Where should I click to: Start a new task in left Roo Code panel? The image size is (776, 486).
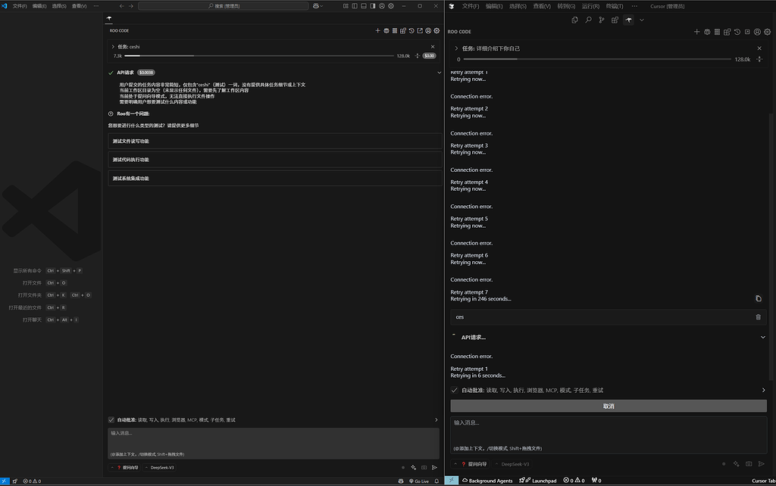pyautogui.click(x=377, y=30)
